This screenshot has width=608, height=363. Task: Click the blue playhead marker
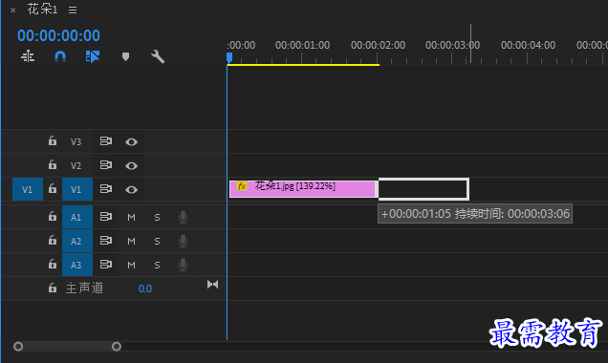[x=229, y=57]
